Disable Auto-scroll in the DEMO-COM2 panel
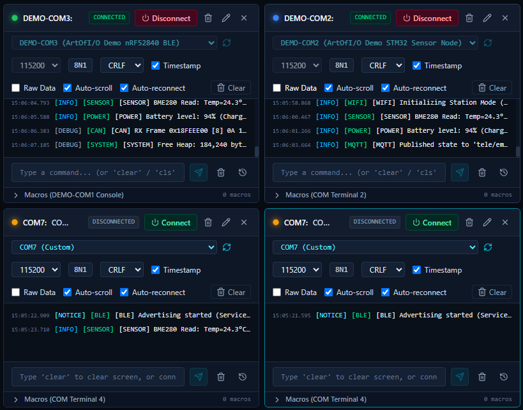Viewport: 523px width, 410px height. pos(328,88)
